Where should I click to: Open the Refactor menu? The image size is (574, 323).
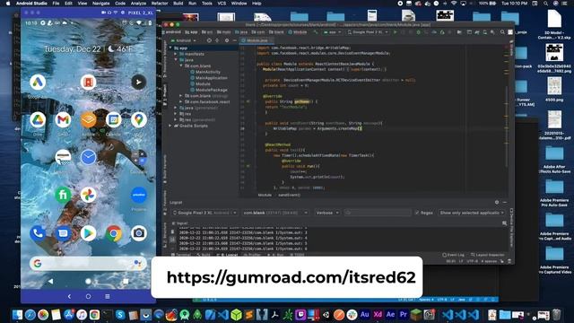(160, 4)
